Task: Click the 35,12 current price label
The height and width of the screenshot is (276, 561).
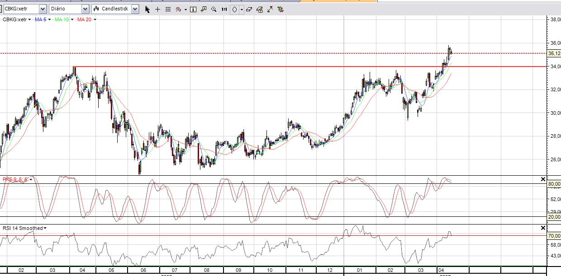Action: tap(554, 53)
